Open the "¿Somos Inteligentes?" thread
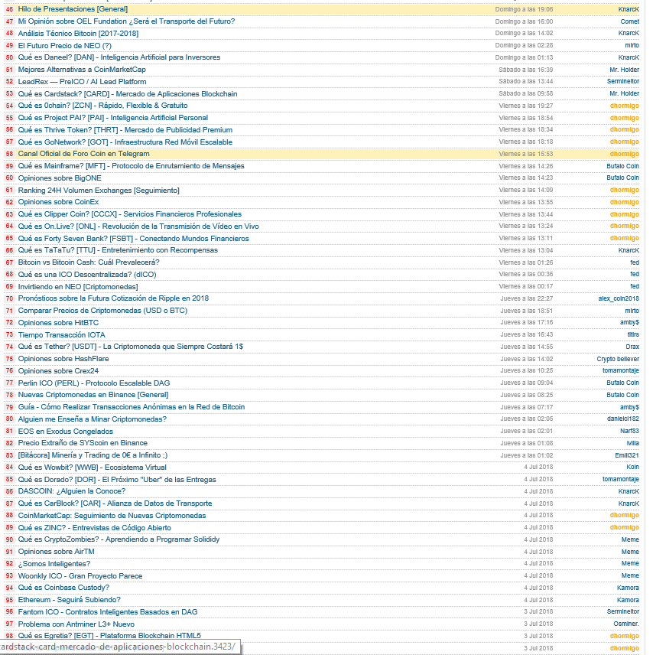Screen dimensions: 653x655 54,563
